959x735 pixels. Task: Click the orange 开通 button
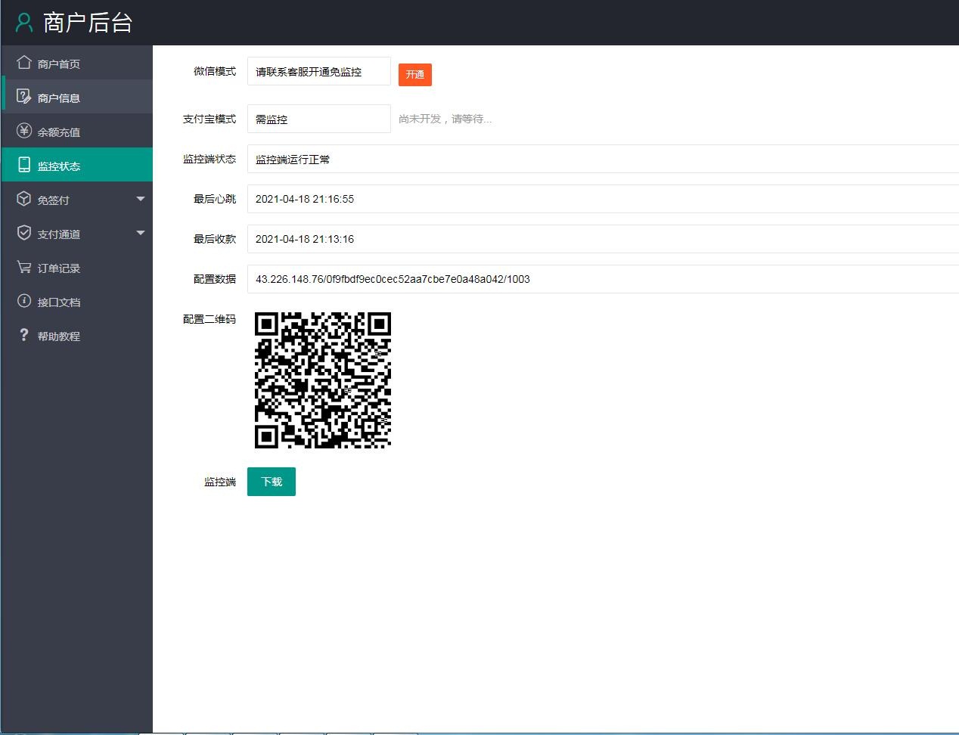[414, 74]
